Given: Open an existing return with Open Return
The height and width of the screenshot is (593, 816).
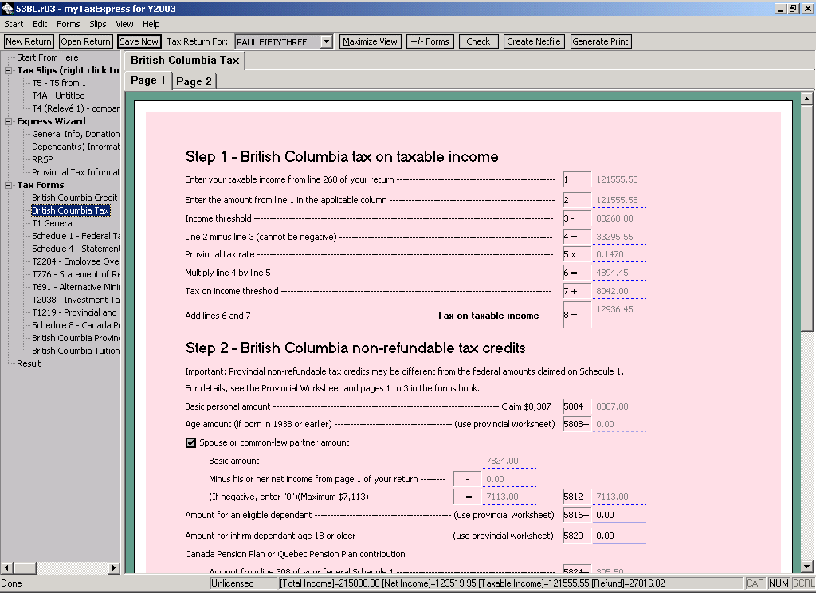Looking at the screenshot, I should [85, 41].
